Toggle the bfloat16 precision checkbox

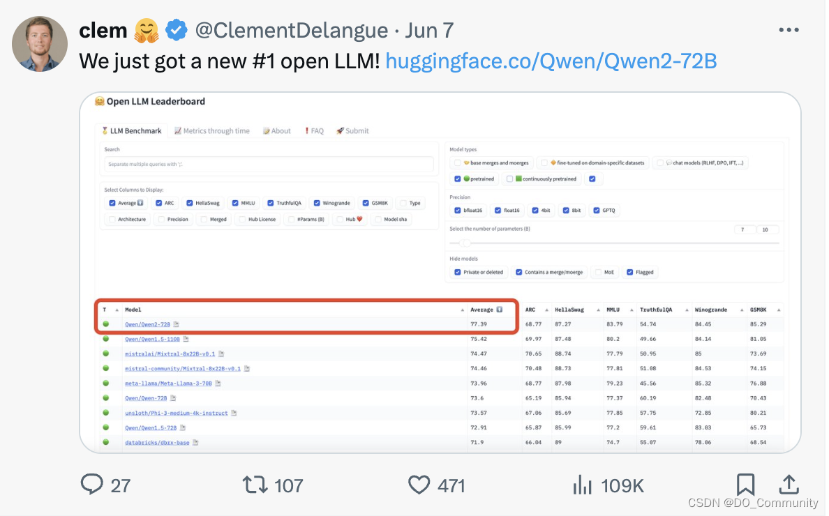click(x=457, y=210)
